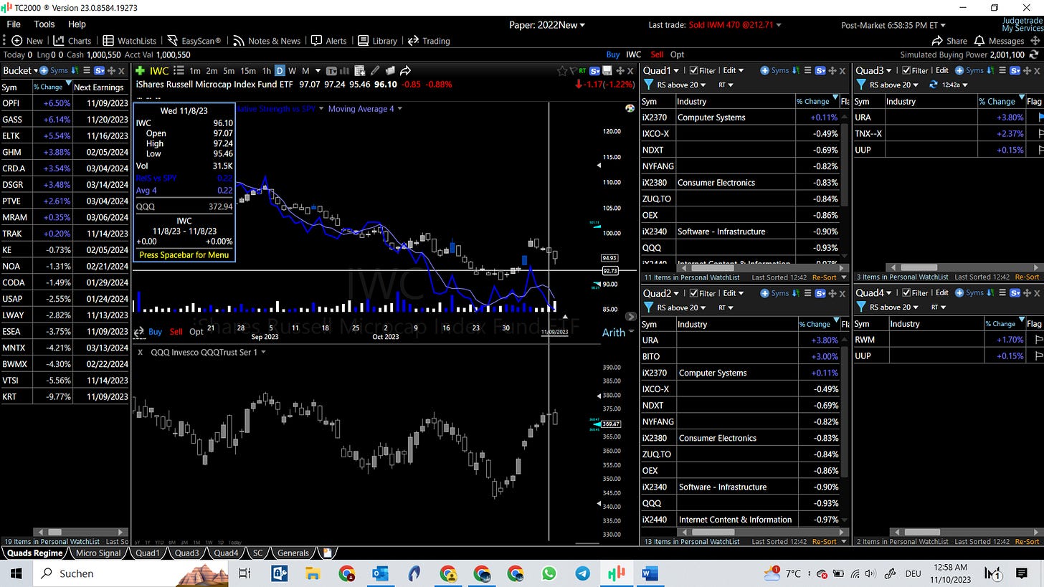Switch to the Micro Signal tab

click(x=98, y=553)
